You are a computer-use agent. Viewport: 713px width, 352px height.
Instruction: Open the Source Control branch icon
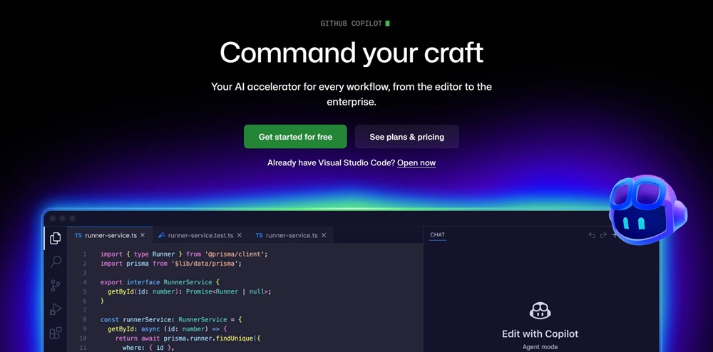click(55, 286)
